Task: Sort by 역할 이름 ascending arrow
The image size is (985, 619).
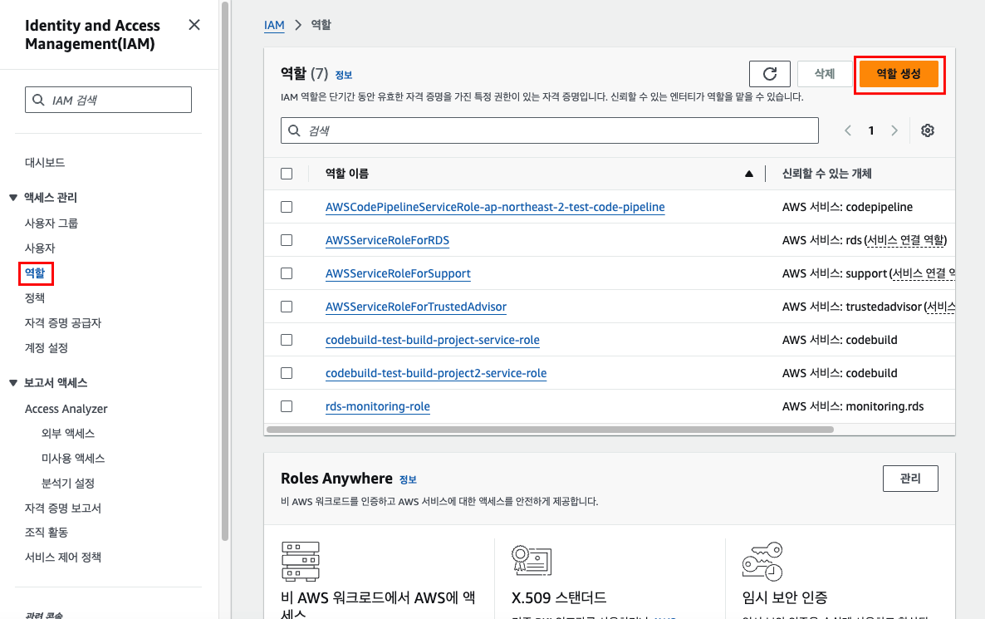Action: pos(749,174)
